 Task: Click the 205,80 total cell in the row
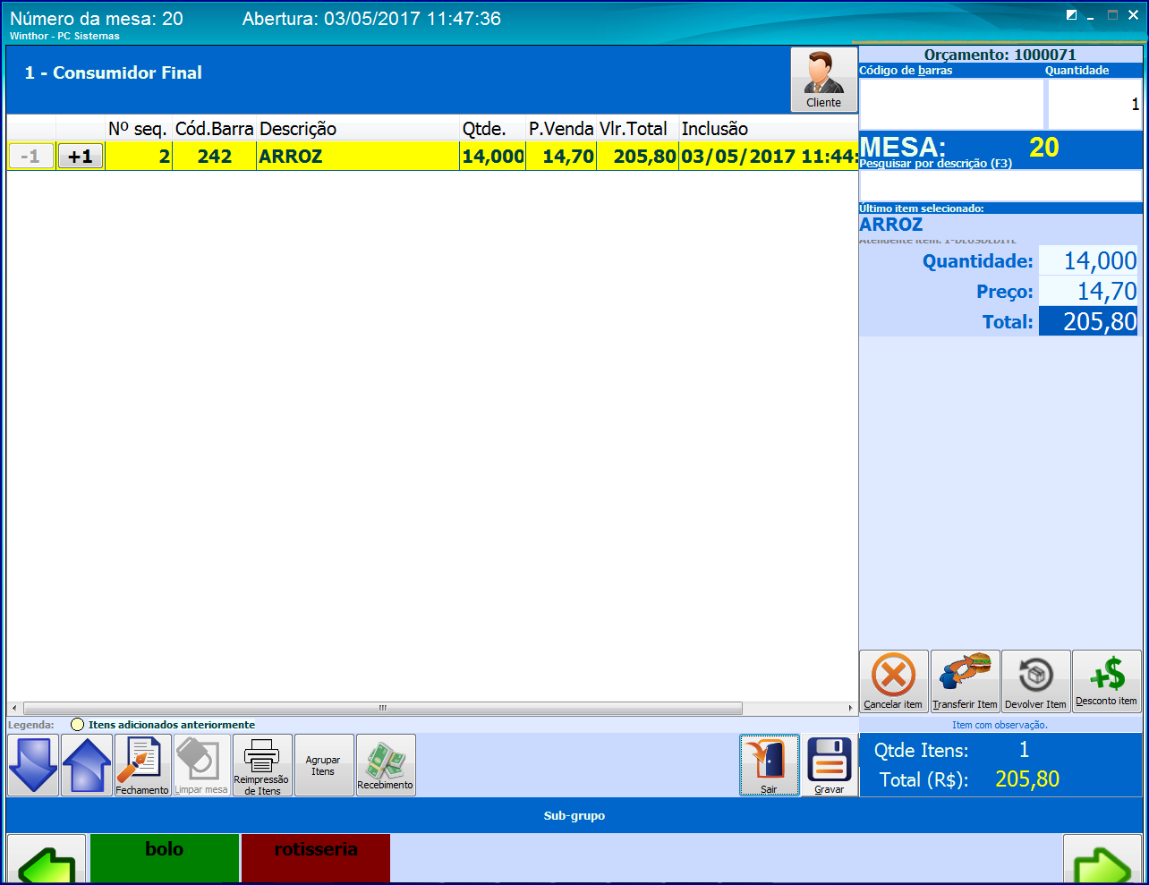coord(637,157)
